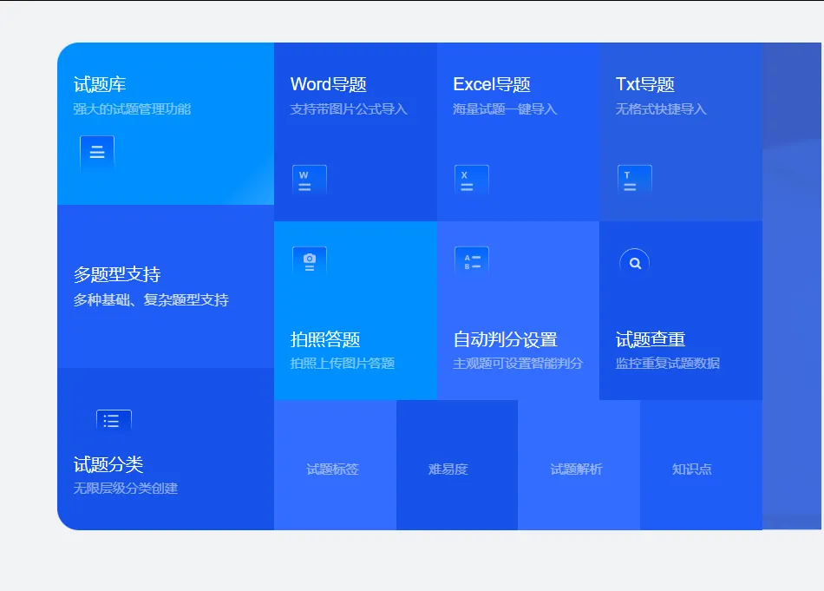This screenshot has height=591, width=824.
Task: Open the 拍照答题 title
Action: point(325,339)
